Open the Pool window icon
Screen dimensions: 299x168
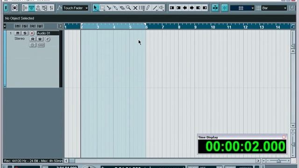pos(45,8)
